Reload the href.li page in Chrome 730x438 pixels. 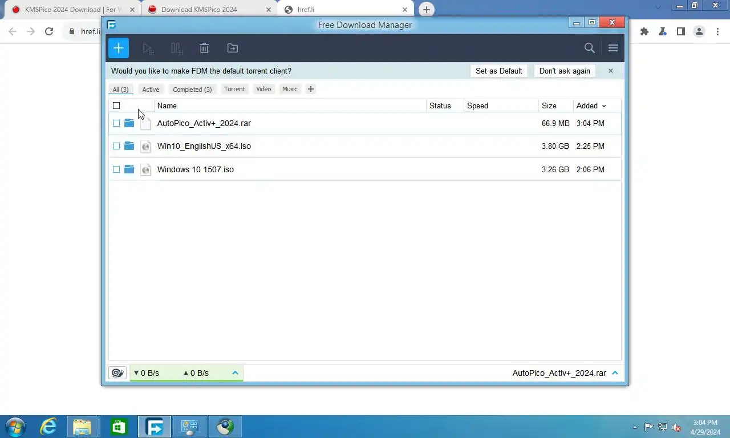pyautogui.click(x=49, y=31)
